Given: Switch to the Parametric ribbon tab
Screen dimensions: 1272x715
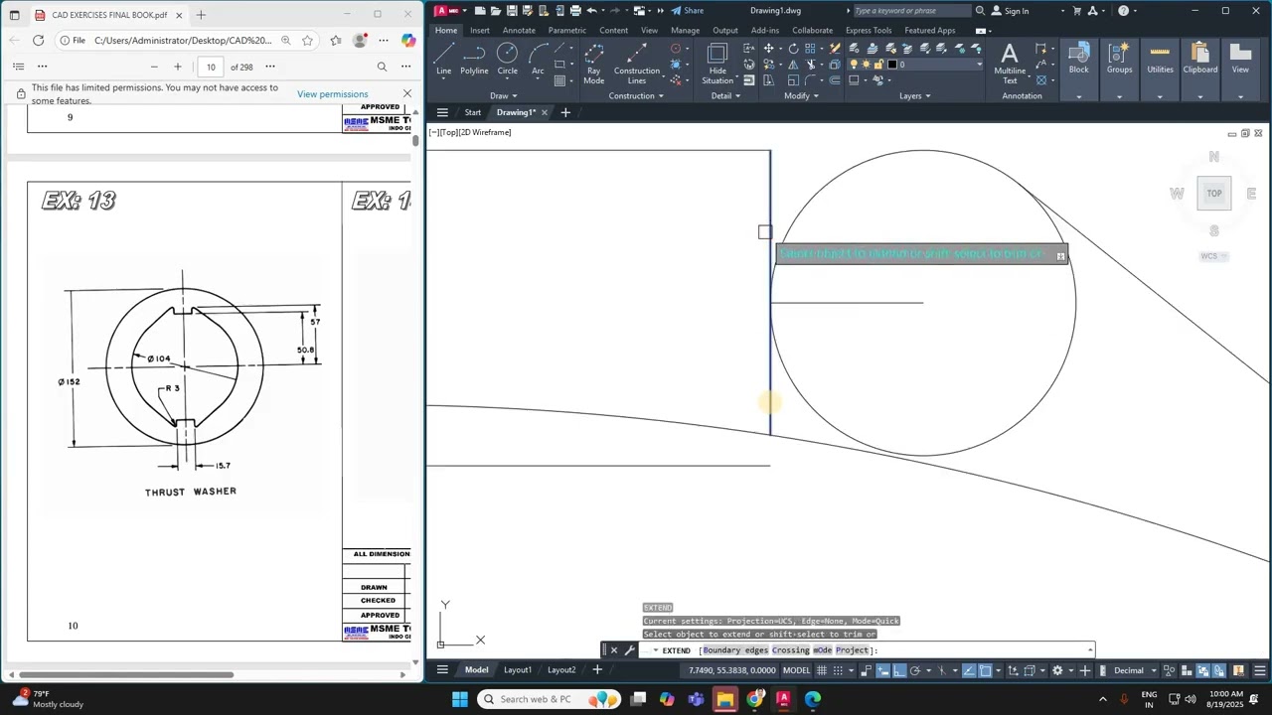Looking at the screenshot, I should [566, 30].
